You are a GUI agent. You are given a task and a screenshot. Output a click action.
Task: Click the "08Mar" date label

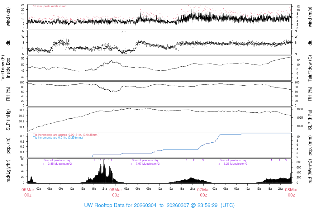tap(291, 190)
